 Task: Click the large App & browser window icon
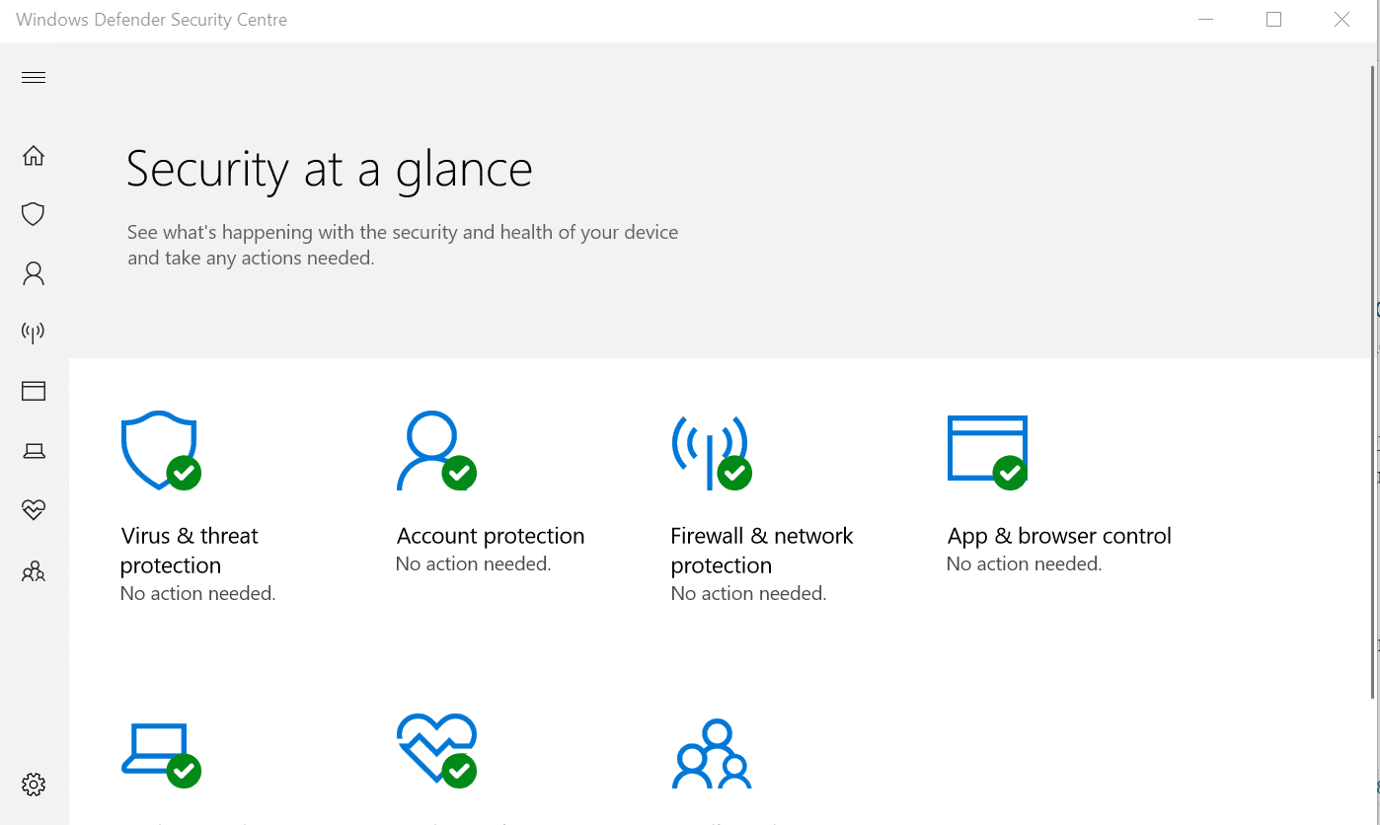coord(987,452)
